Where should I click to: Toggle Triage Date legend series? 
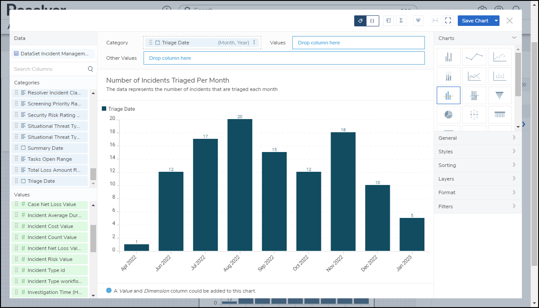pos(119,109)
